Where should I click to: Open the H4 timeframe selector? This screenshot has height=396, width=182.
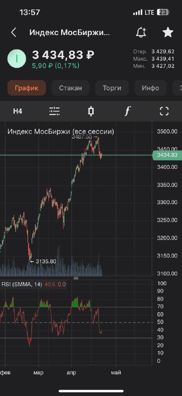coord(18,111)
